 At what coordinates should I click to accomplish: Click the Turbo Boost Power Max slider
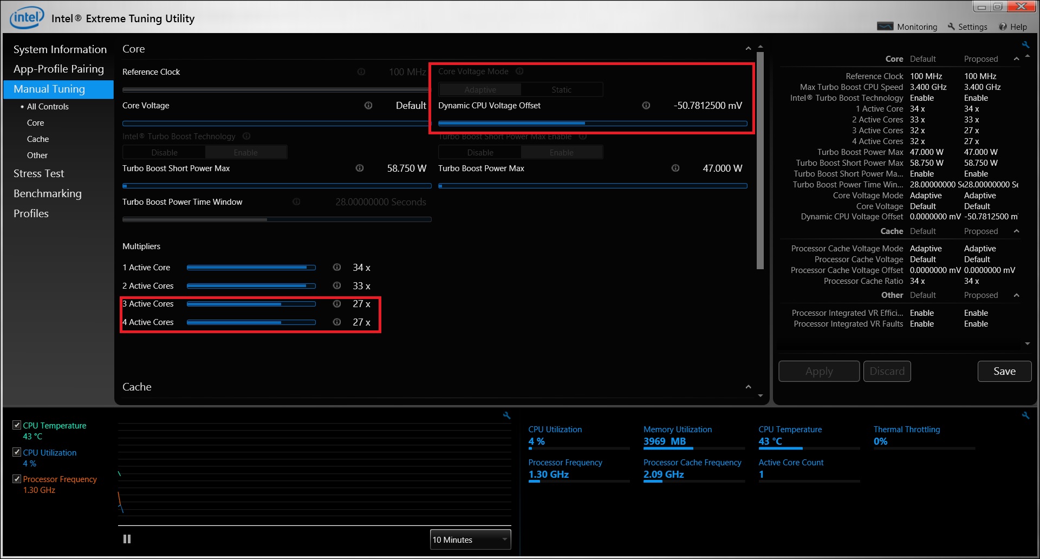coord(593,186)
